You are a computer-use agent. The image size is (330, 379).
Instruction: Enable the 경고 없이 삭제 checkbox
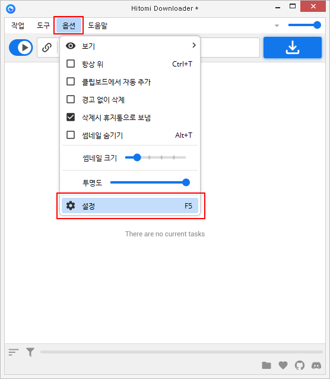tap(71, 99)
